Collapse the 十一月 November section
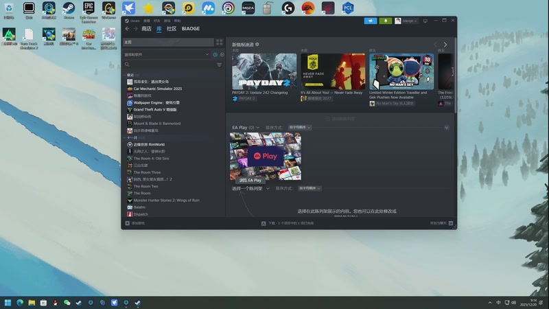 click(x=125, y=138)
